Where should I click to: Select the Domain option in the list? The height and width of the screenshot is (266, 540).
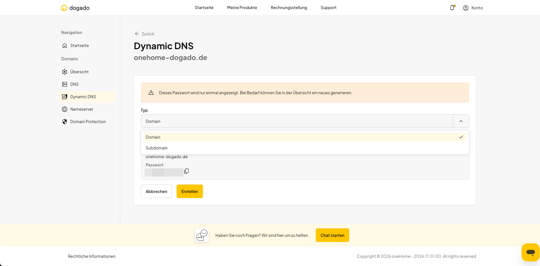coord(305,137)
